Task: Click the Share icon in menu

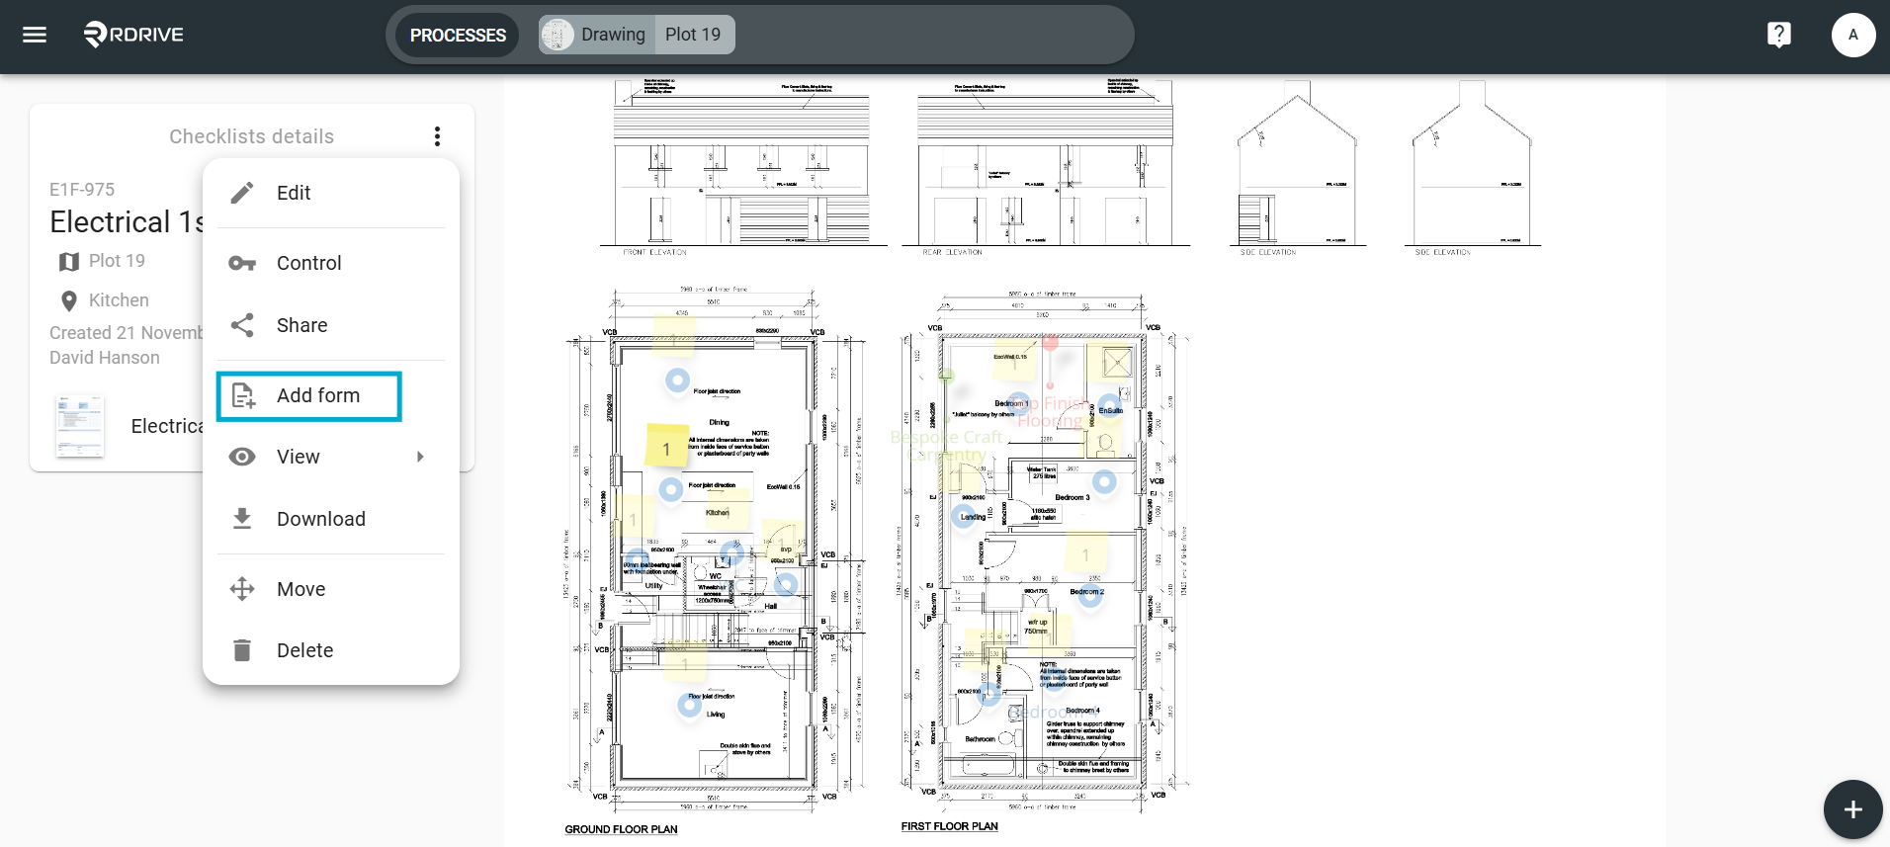Action: (242, 325)
